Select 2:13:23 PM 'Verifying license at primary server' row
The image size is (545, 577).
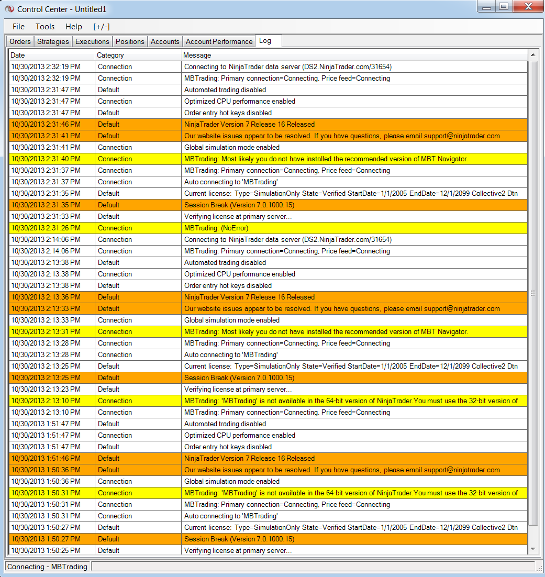pyautogui.click(x=268, y=389)
